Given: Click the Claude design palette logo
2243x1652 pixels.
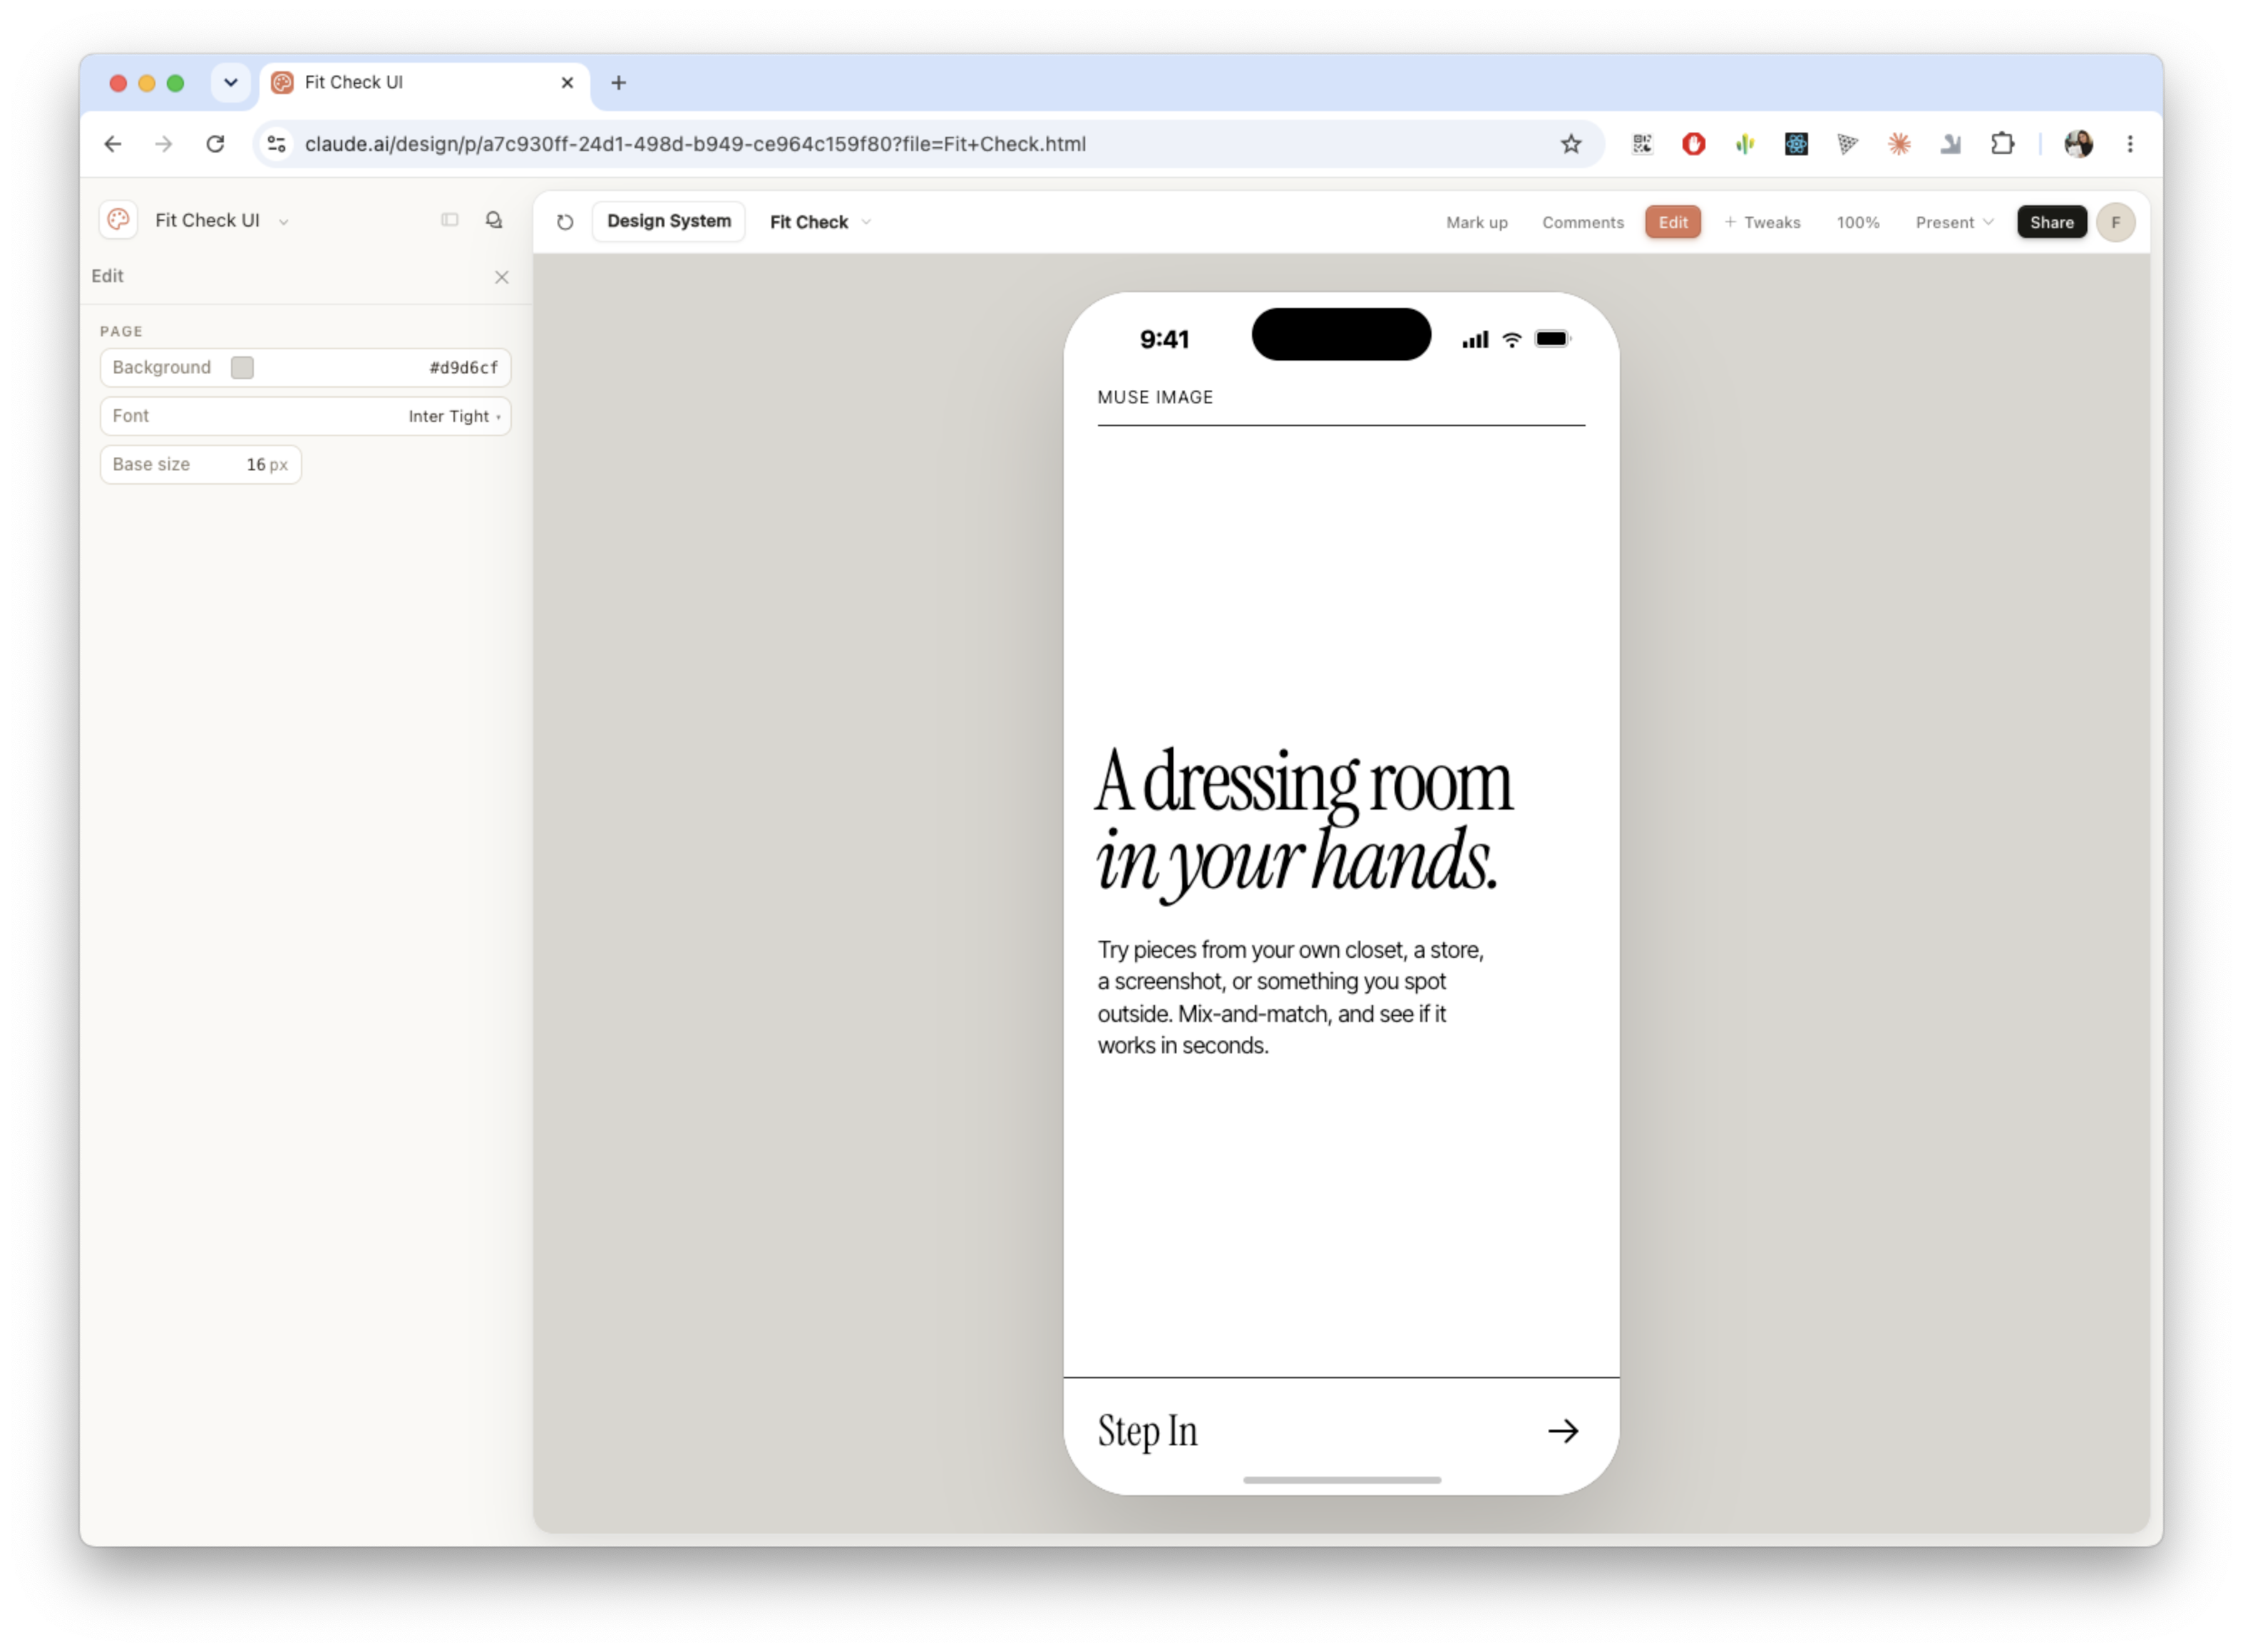Looking at the screenshot, I should click(118, 220).
